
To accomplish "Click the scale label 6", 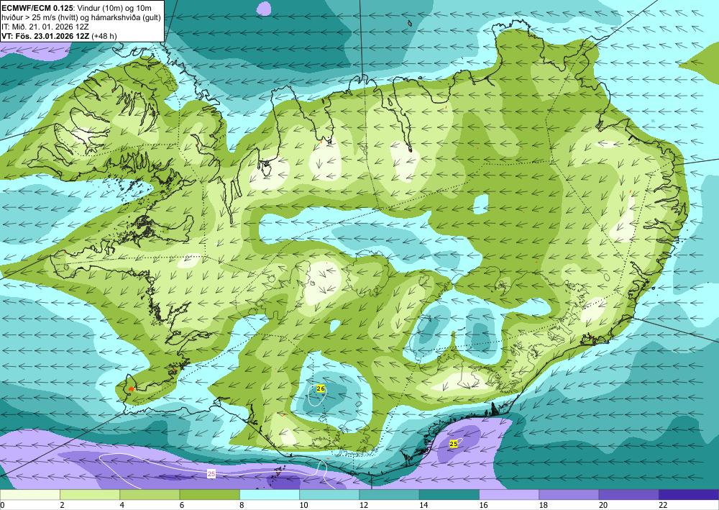I will (x=182, y=505).
